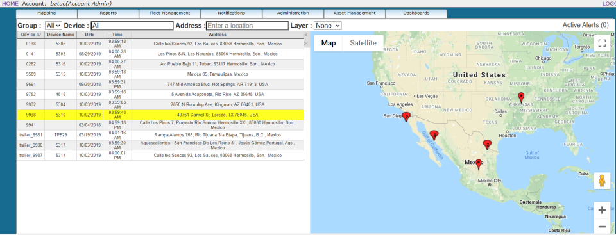This screenshot has width=616, height=235.
Task: Click date 03/04/2018 cell
Action: 90,125
